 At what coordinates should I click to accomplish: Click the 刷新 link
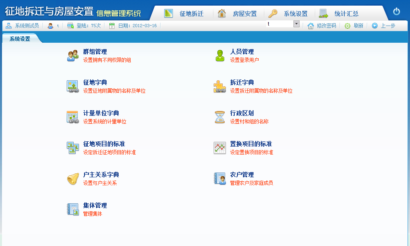(358, 26)
